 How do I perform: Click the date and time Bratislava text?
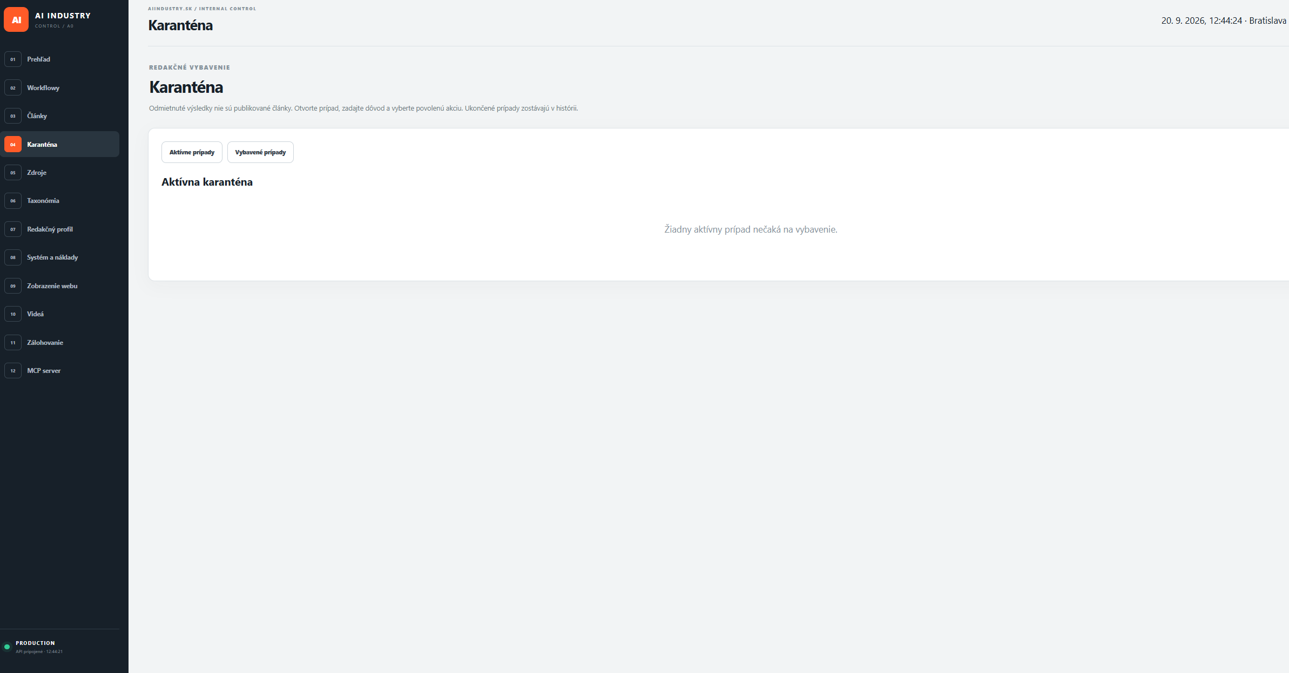1224,21
